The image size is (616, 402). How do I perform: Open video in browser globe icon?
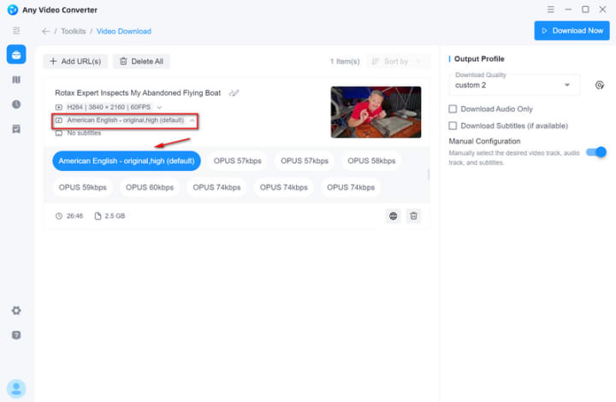[394, 216]
